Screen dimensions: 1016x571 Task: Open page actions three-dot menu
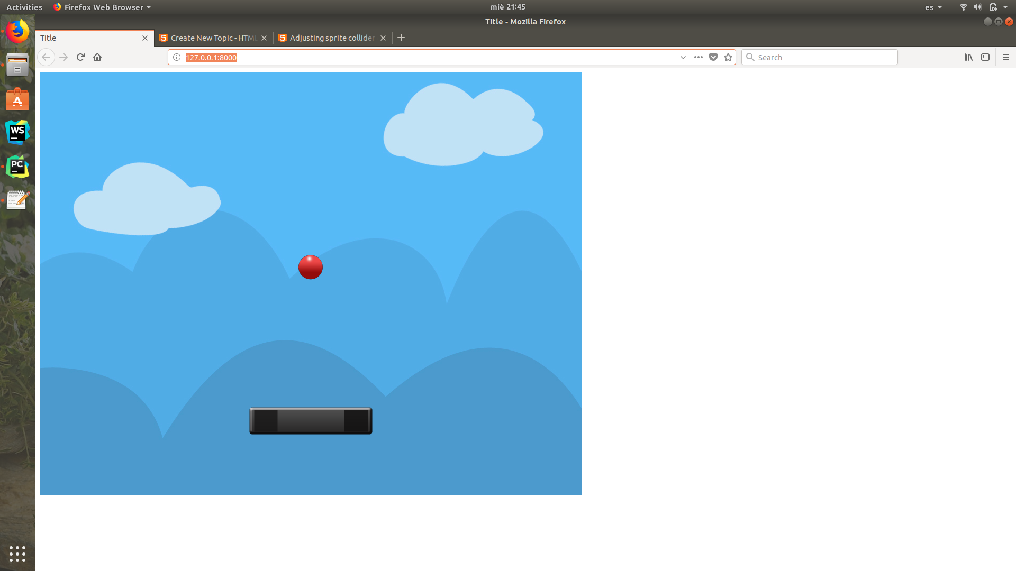point(698,57)
